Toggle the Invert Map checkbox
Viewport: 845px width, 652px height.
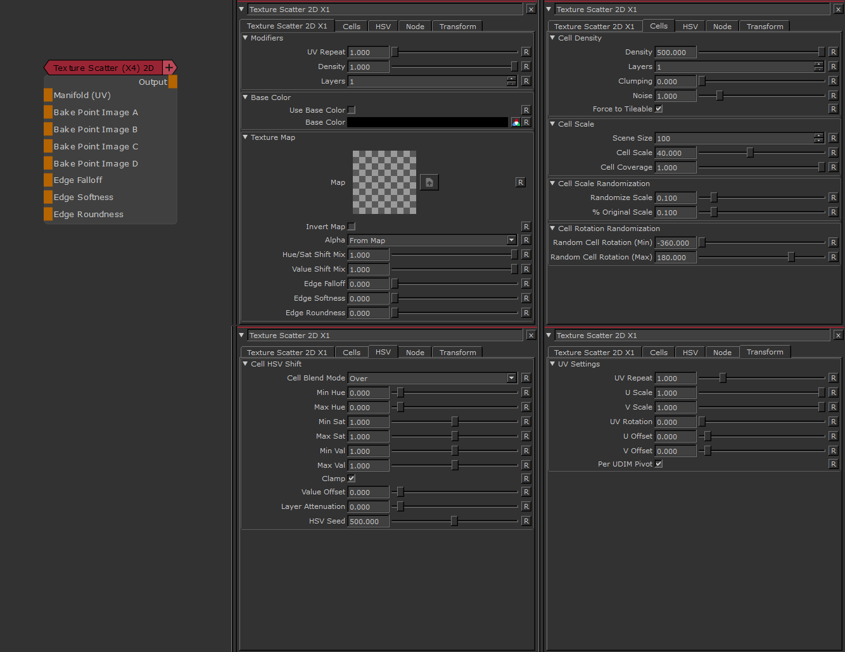pyautogui.click(x=352, y=227)
